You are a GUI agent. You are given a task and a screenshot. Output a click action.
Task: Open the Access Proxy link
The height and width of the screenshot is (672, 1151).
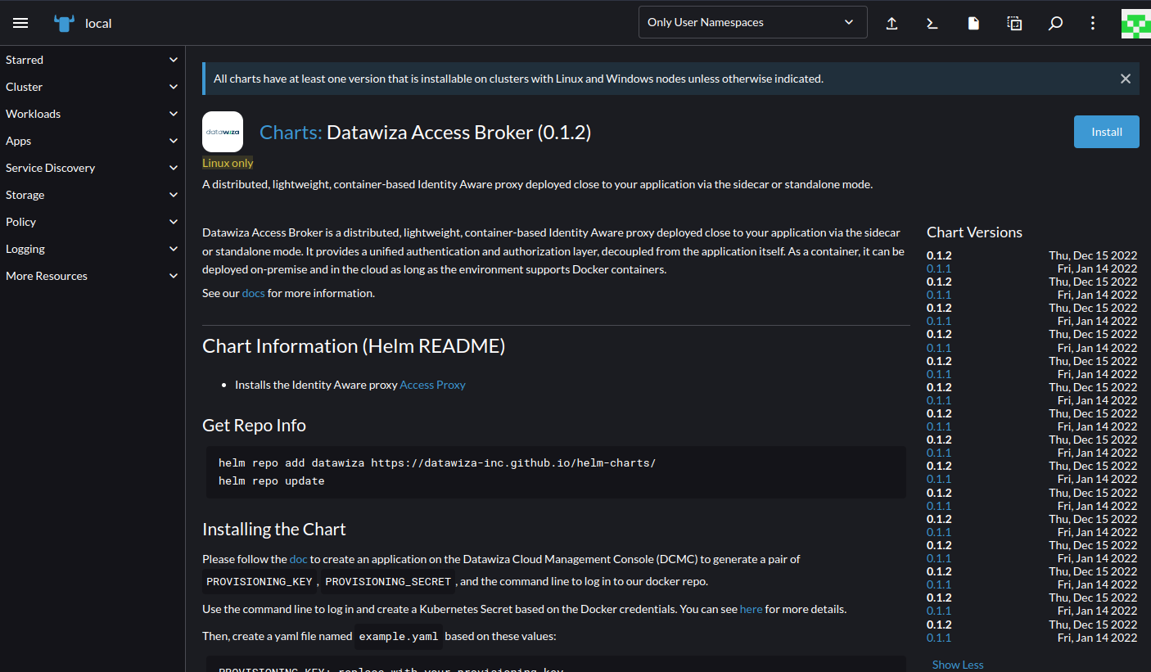tap(432, 384)
